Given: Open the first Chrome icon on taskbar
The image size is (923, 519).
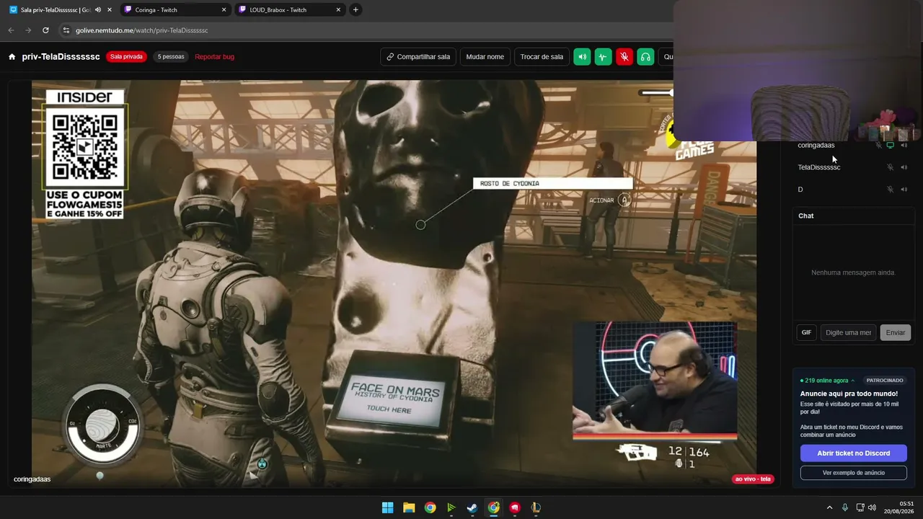Looking at the screenshot, I should click(430, 507).
